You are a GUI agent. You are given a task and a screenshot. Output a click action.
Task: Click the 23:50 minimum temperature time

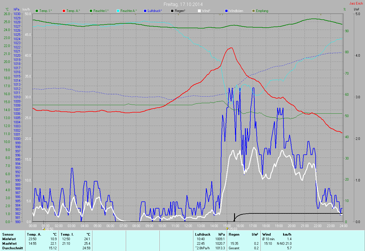tap(33, 239)
